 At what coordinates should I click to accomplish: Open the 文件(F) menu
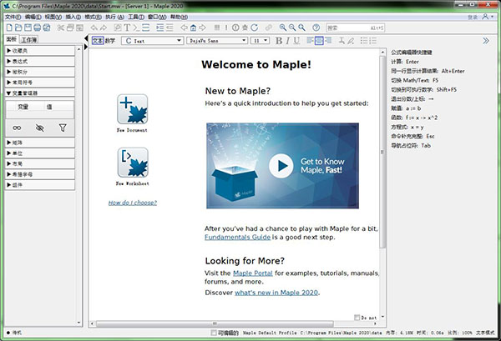tap(13, 17)
